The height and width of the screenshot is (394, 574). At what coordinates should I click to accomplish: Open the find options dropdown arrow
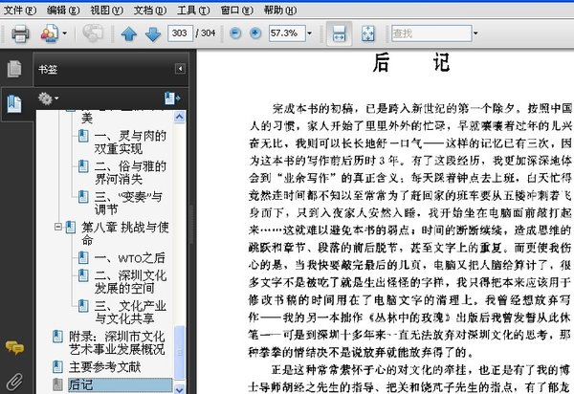[x=475, y=33]
